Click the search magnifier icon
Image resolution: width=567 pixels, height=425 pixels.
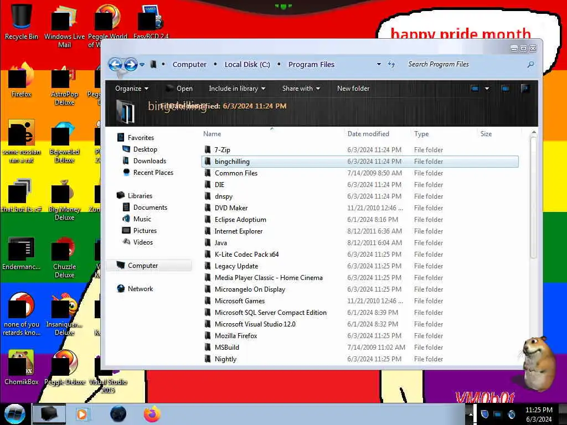click(530, 64)
